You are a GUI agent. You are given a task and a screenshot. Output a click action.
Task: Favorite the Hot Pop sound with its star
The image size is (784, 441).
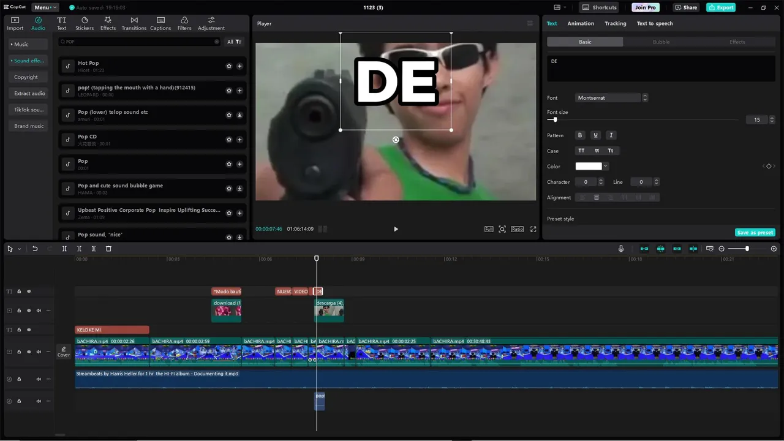click(x=229, y=66)
